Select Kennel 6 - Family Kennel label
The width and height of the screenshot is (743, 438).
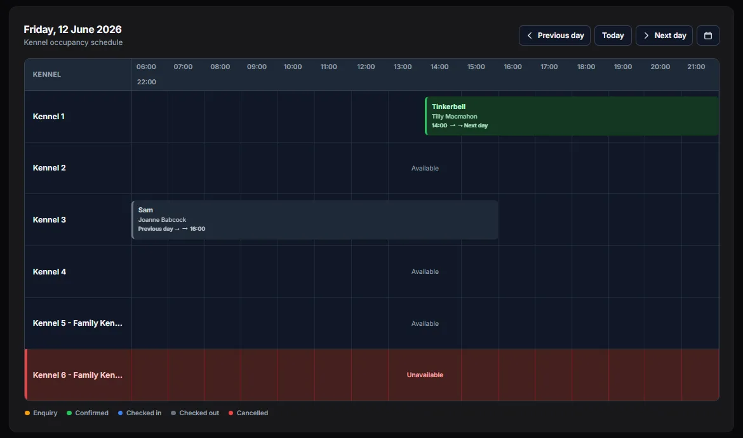click(77, 375)
